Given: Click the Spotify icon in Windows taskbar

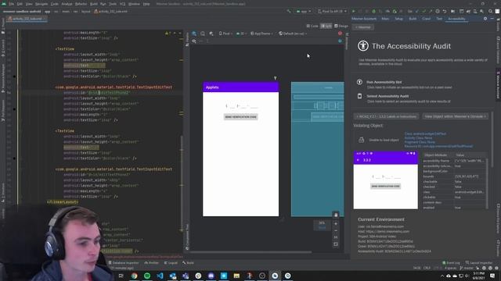Looking at the screenshot, I should click(147, 276).
